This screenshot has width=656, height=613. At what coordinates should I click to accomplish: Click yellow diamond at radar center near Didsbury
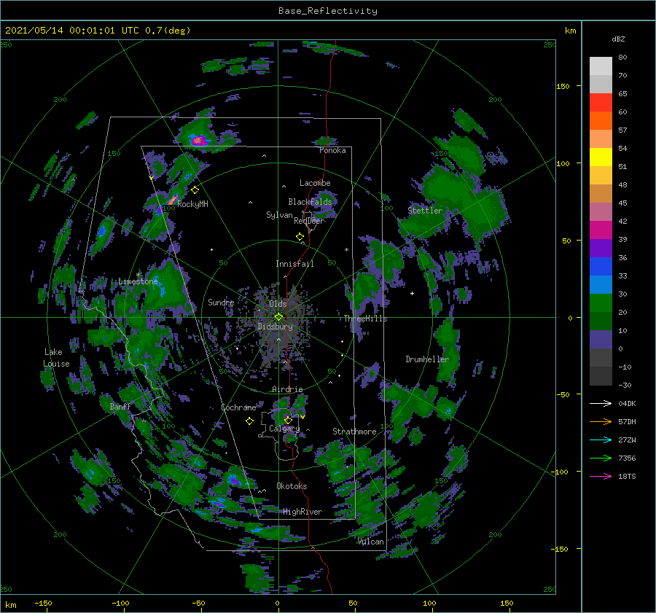point(278,317)
